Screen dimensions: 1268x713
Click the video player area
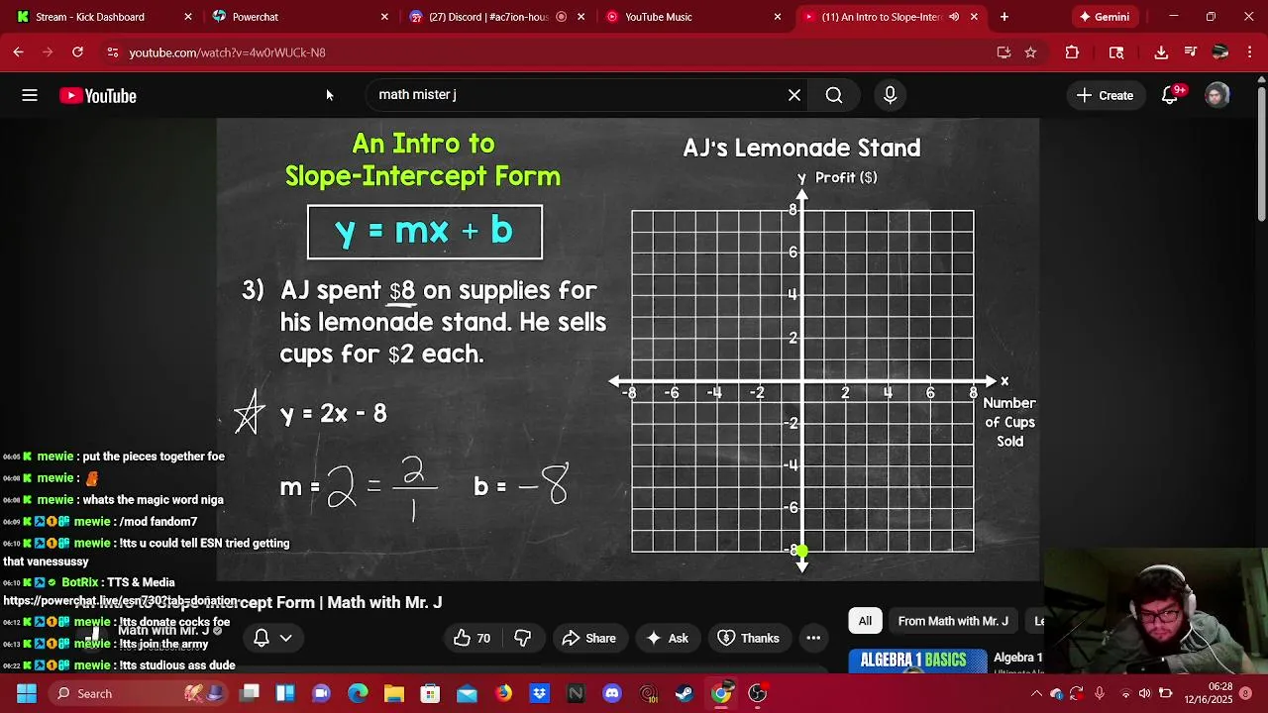coord(628,349)
